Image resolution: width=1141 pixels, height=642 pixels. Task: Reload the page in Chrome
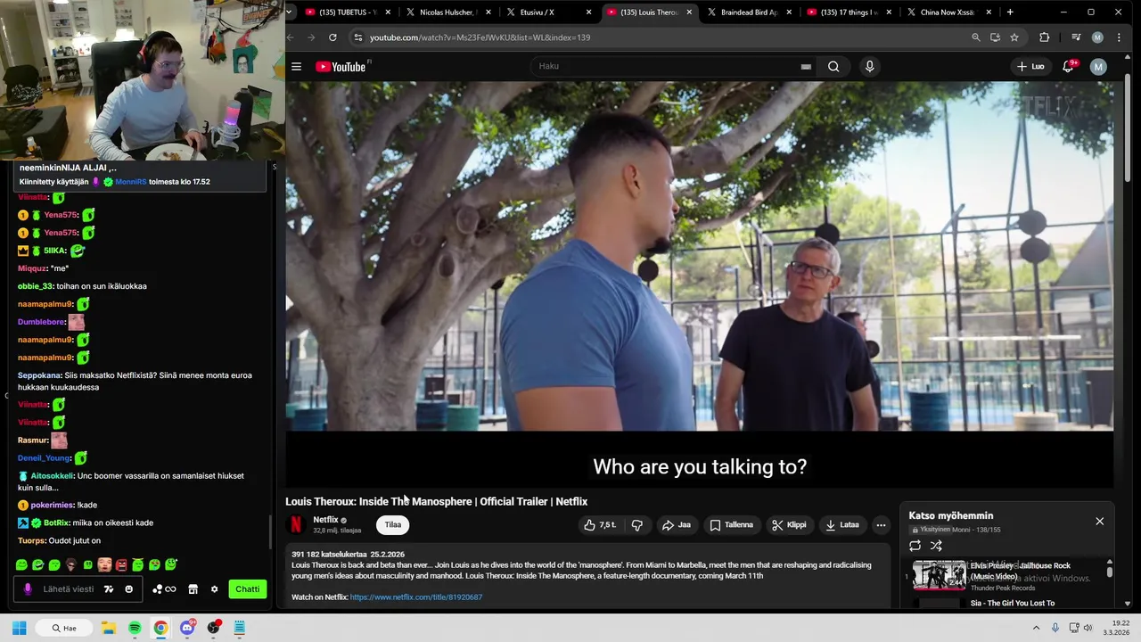pos(332,37)
